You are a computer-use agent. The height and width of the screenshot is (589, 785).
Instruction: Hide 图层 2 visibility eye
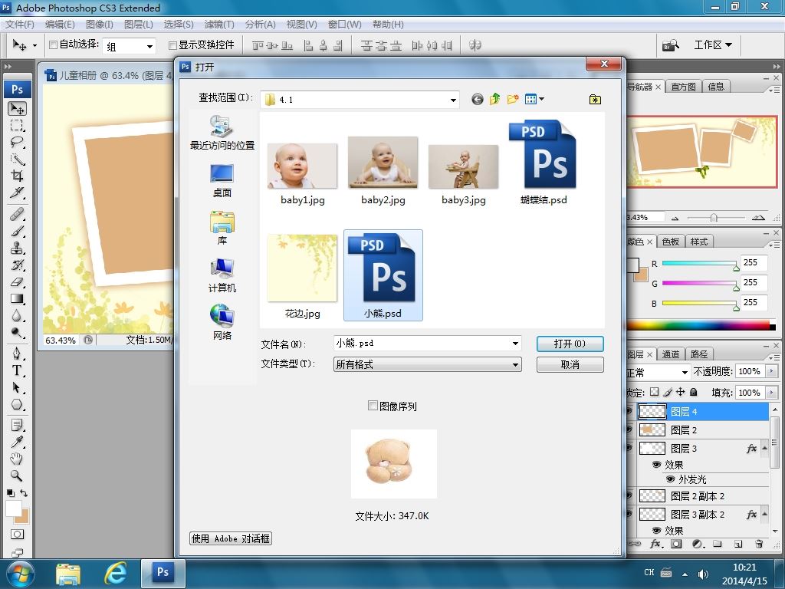630,429
